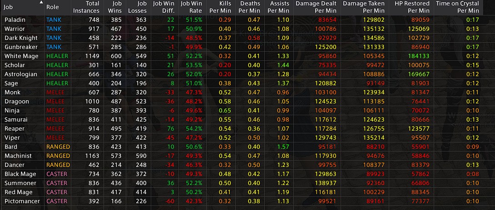Screen dimensions: 495x210
Task: Sort by the Job column header
Action: 22,7
